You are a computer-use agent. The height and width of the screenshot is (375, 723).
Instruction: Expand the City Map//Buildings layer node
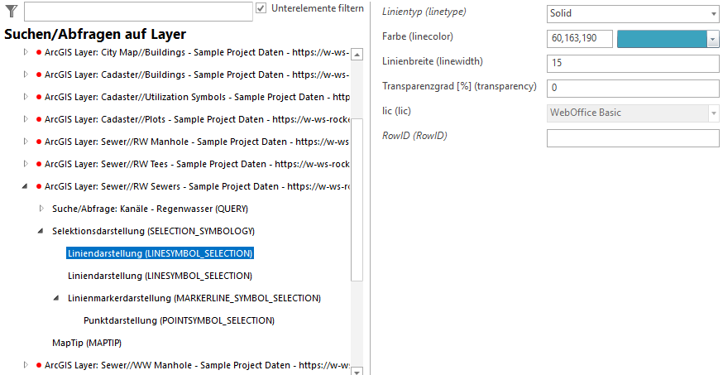pyautogui.click(x=26, y=53)
